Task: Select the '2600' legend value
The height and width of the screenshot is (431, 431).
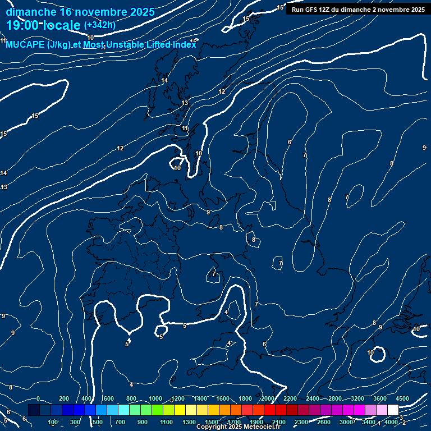Action: (323, 422)
